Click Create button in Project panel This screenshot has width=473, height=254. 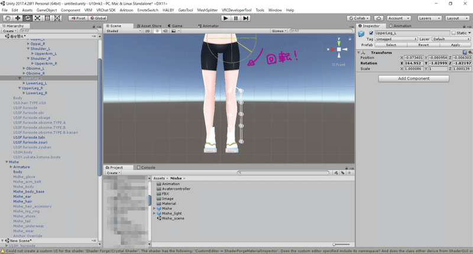click(x=113, y=172)
